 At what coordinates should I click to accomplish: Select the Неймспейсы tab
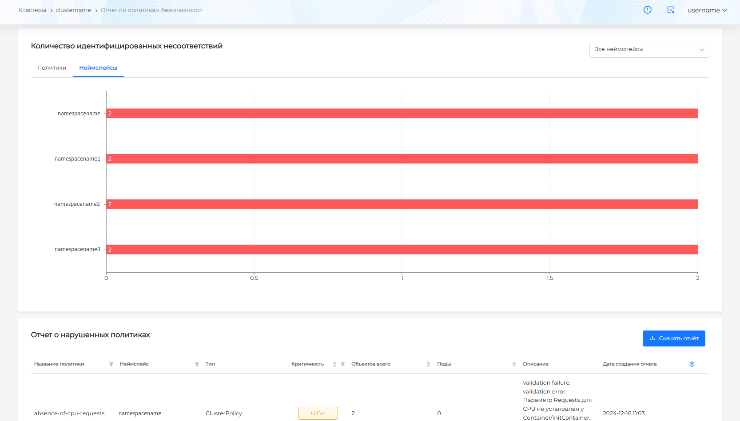[x=98, y=68]
